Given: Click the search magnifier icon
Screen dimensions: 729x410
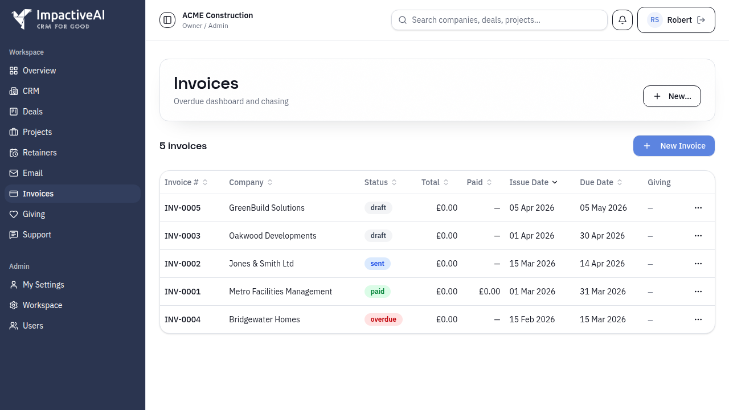Looking at the screenshot, I should pos(403,20).
